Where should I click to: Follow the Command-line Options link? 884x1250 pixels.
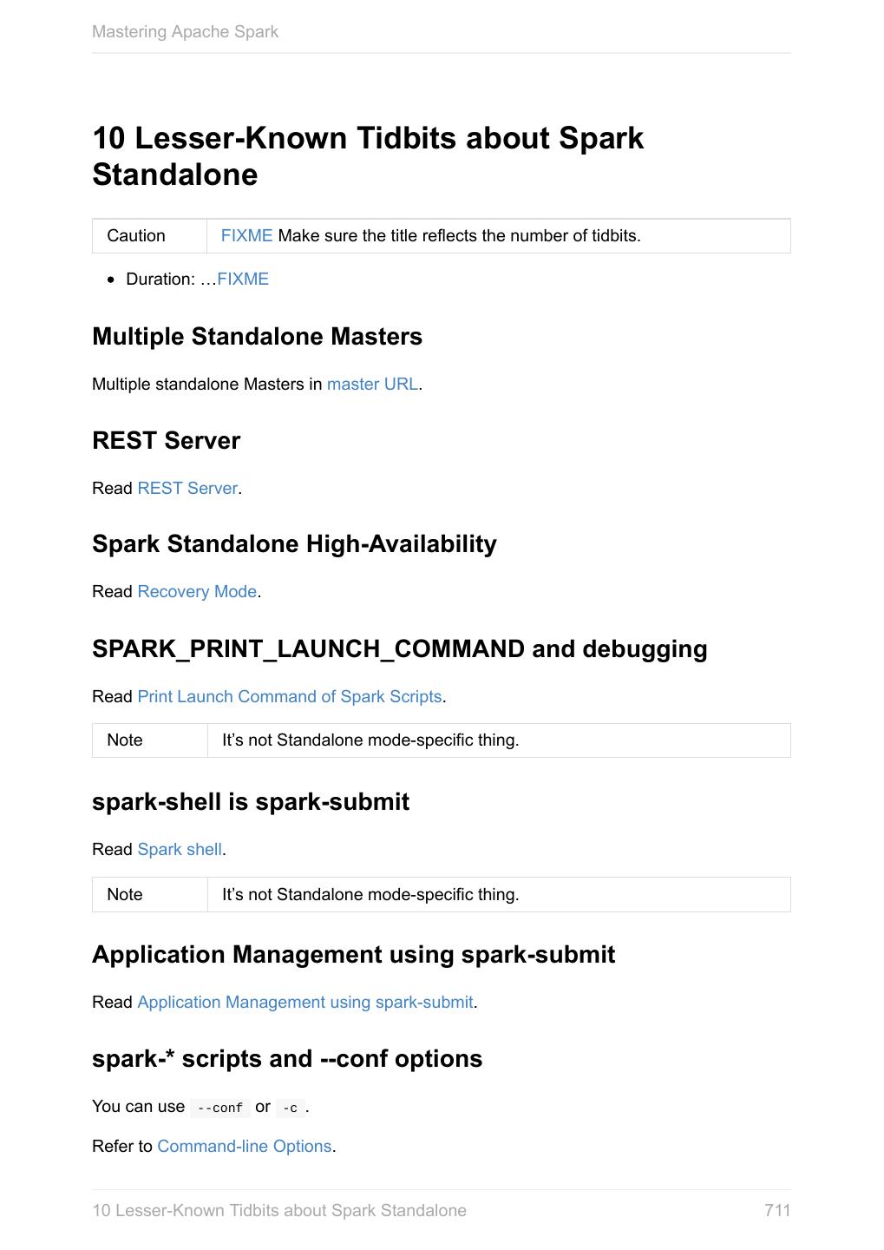pyautogui.click(x=245, y=1147)
